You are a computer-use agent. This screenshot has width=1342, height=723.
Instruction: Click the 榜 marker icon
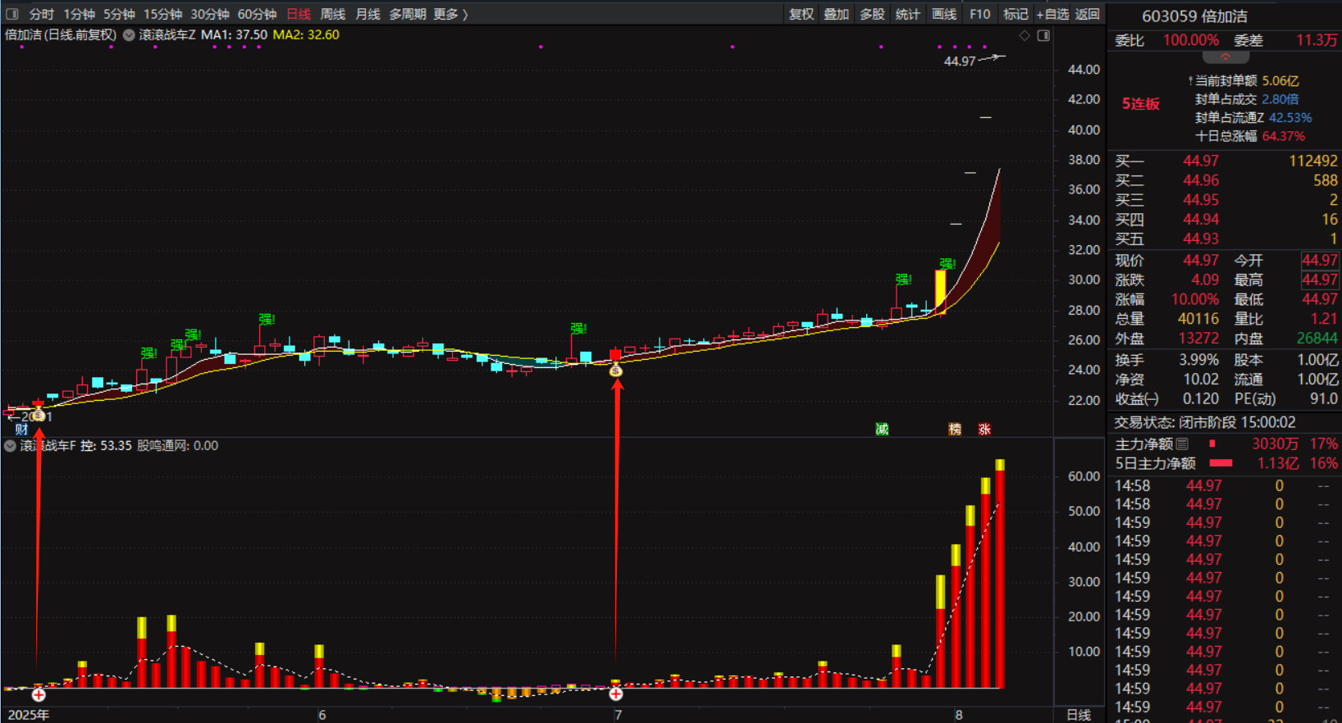point(955,429)
